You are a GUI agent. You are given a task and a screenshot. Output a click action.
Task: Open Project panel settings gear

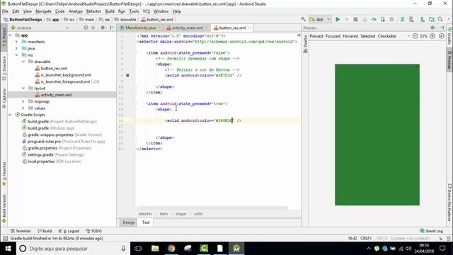(103, 28)
